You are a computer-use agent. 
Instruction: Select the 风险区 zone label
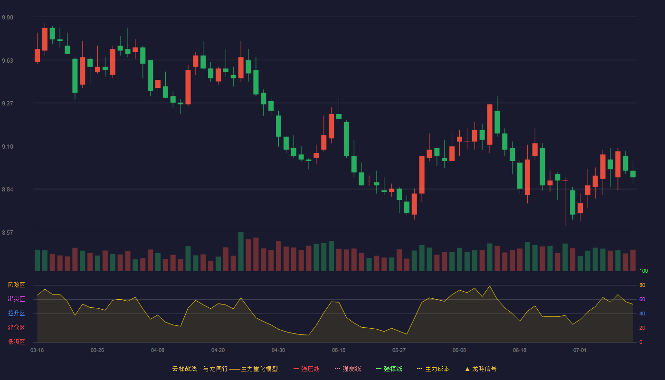tap(16, 285)
